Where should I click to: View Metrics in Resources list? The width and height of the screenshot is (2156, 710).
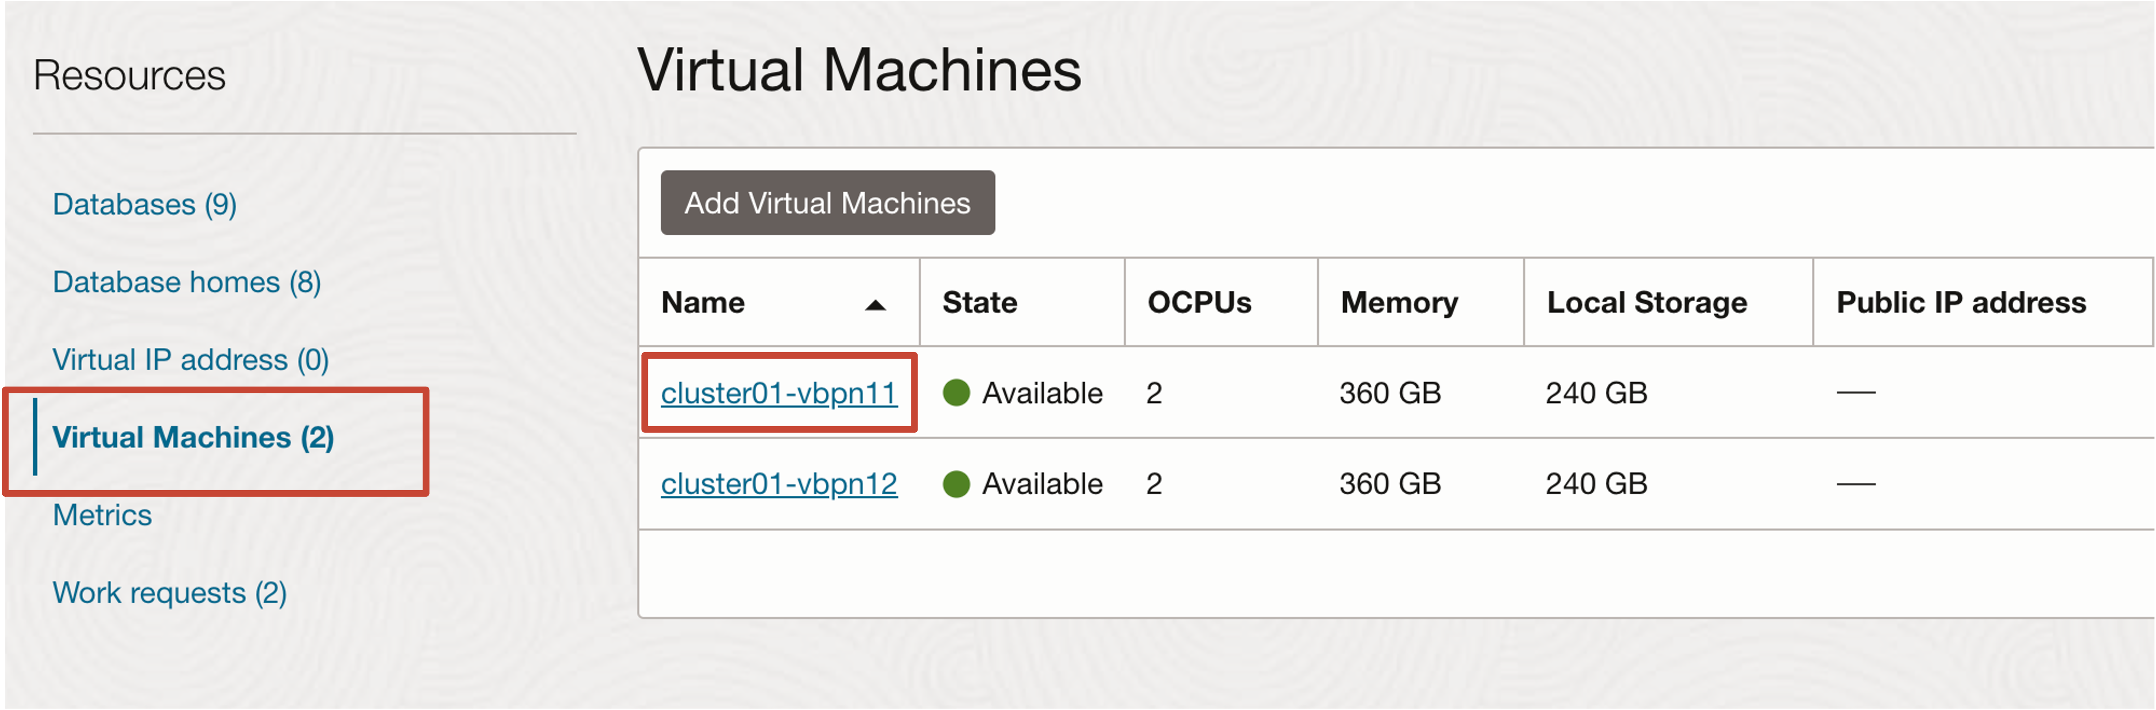[x=102, y=515]
